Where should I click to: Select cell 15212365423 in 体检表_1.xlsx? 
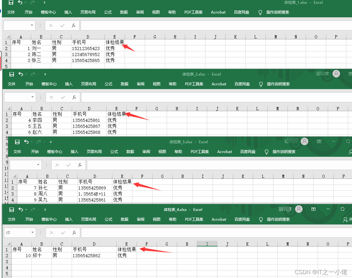pos(88,48)
